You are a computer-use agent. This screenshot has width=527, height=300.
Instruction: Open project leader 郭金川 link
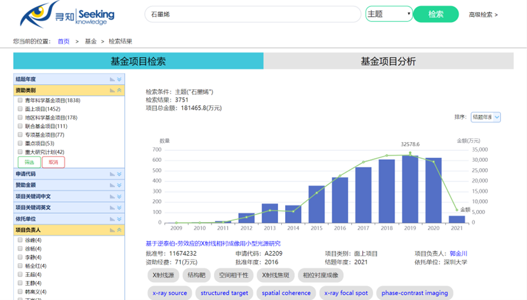pyautogui.click(x=458, y=253)
